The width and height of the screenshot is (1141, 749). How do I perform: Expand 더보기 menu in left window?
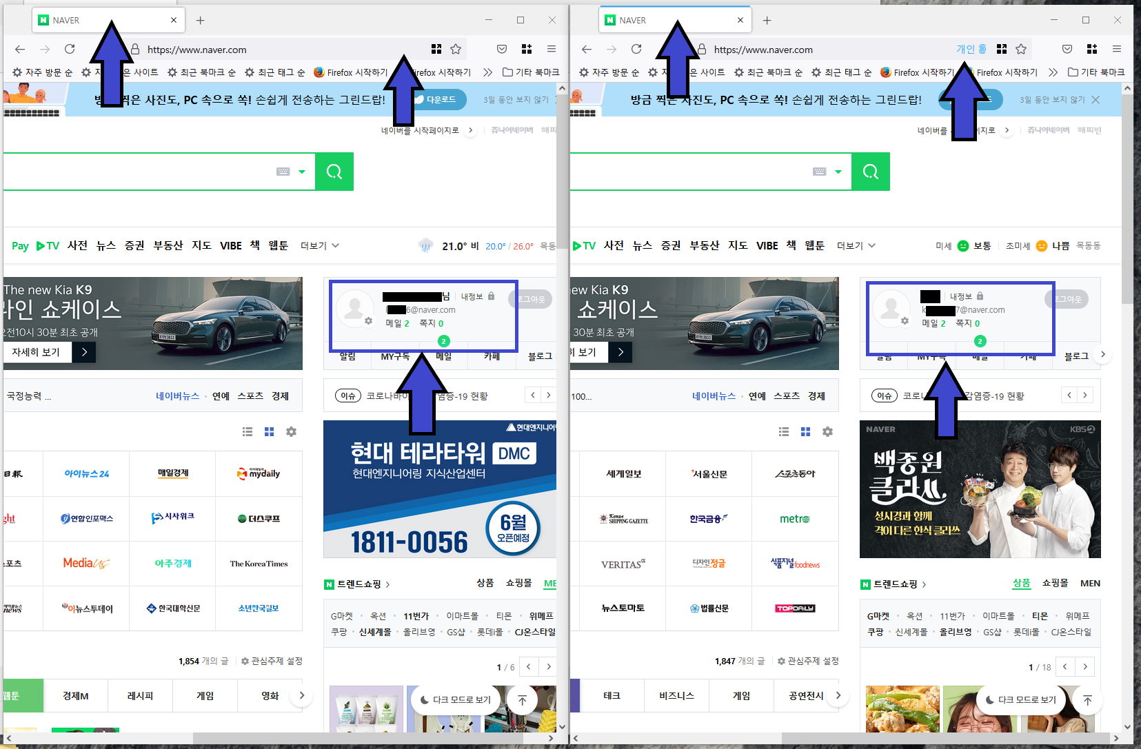320,246
